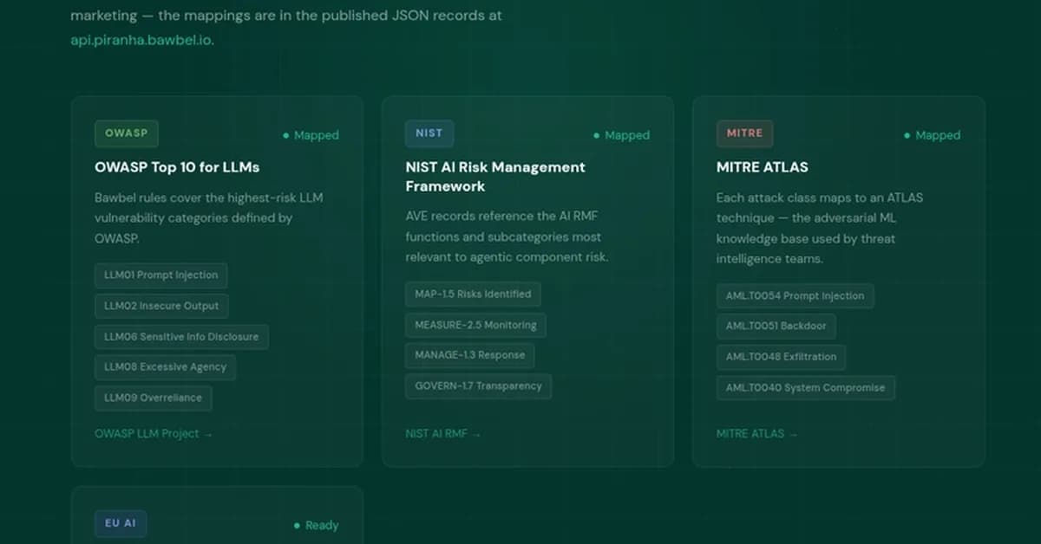The width and height of the screenshot is (1041, 544).
Task: Click the NIST badge icon
Action: tap(429, 133)
